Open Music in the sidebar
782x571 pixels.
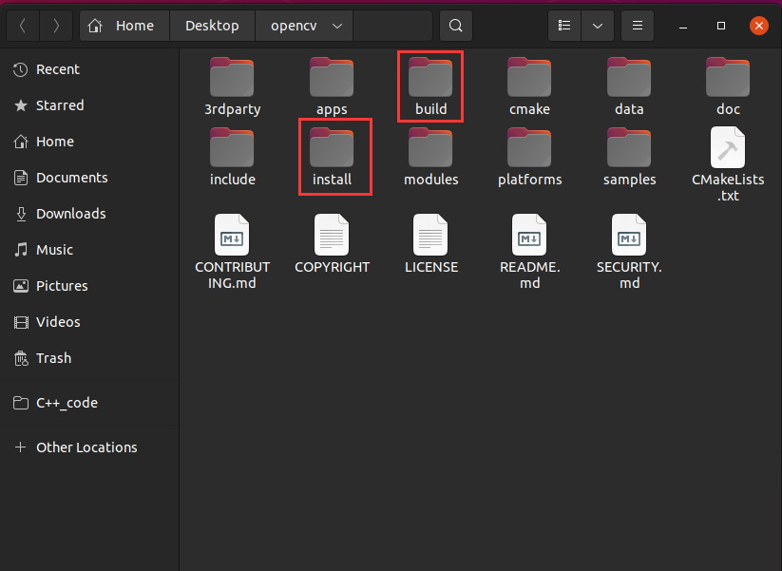point(89,250)
